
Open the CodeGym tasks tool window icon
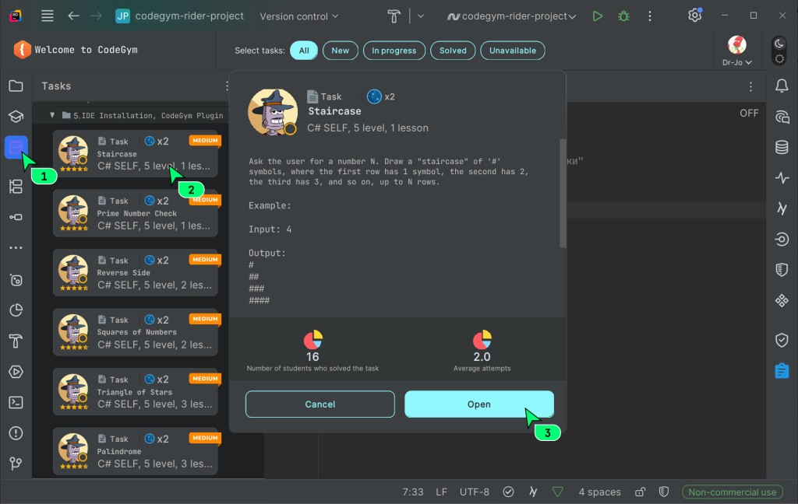tap(16, 146)
